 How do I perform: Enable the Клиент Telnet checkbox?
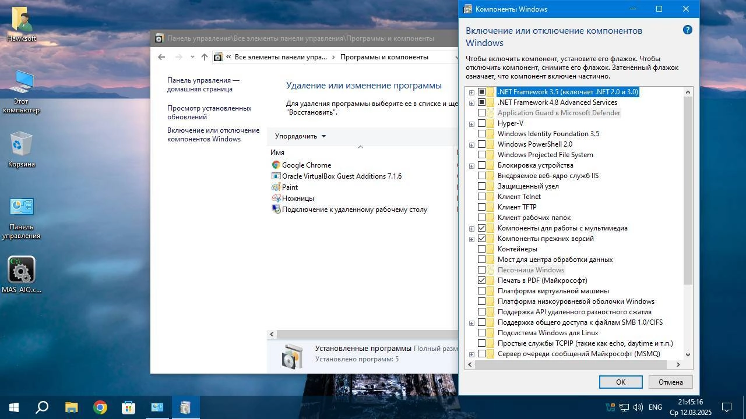click(481, 197)
